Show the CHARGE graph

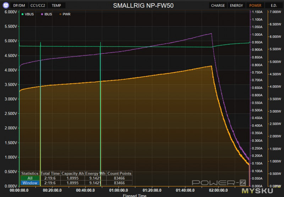(x=218, y=5)
